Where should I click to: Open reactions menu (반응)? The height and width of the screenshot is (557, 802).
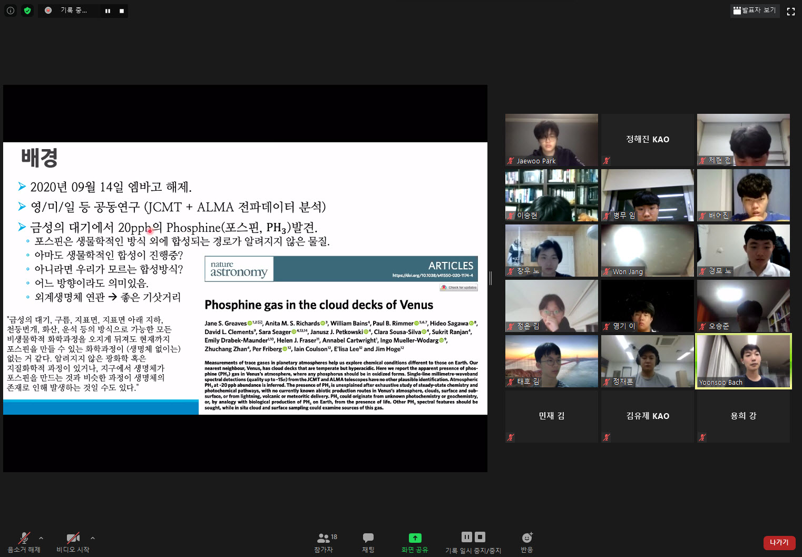[527, 542]
